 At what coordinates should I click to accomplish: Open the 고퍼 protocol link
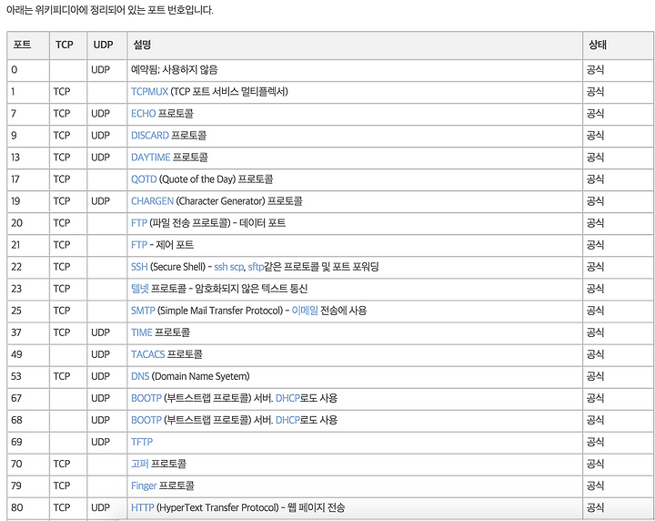pos(140,464)
